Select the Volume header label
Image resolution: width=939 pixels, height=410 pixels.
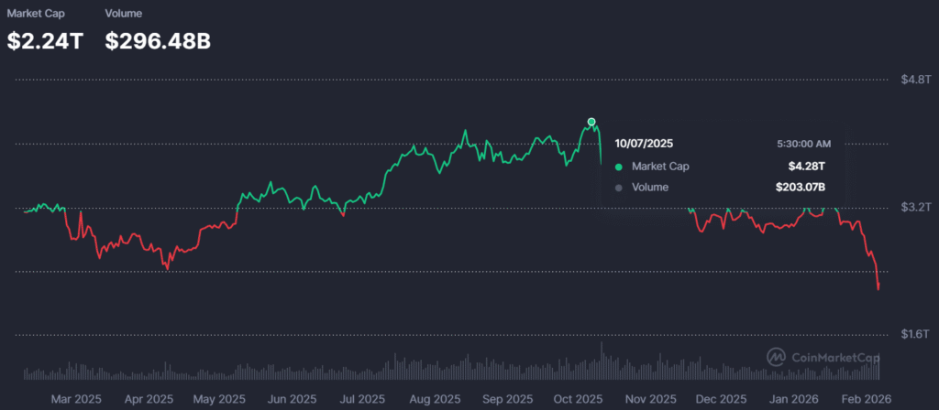pyautogui.click(x=124, y=15)
